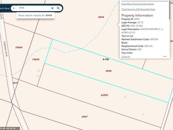Expand the search source dropdown arrow
The image size is (173, 130).
pos(14,8)
